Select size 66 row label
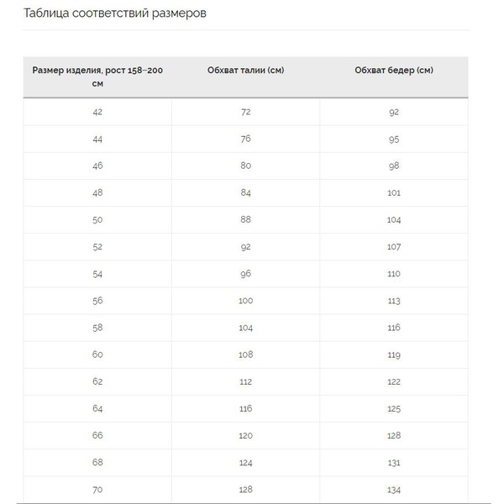Screen dimensions: 504x504 (x=97, y=435)
